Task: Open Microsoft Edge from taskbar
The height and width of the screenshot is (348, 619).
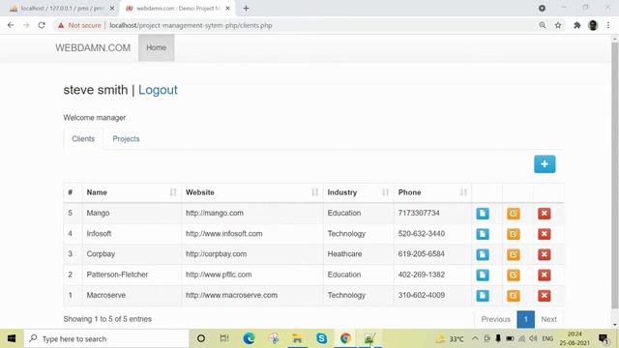Action: coord(249,338)
